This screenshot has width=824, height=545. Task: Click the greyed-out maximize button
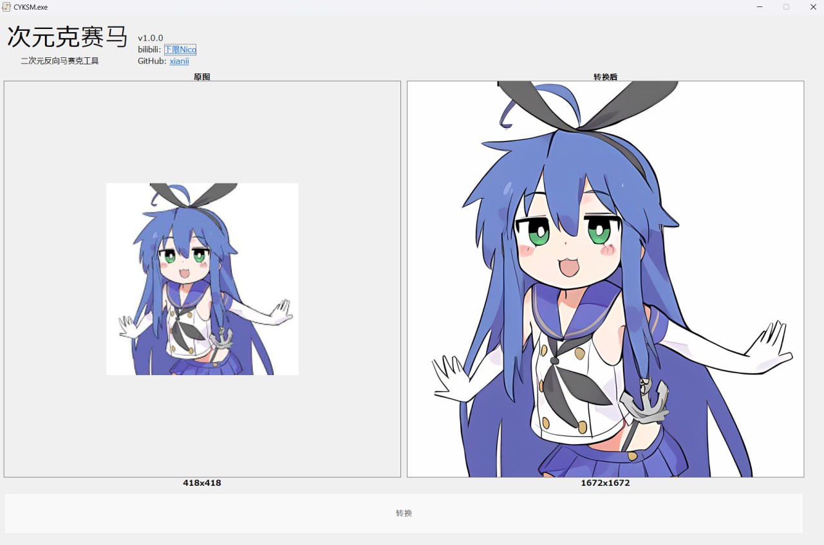pos(786,7)
